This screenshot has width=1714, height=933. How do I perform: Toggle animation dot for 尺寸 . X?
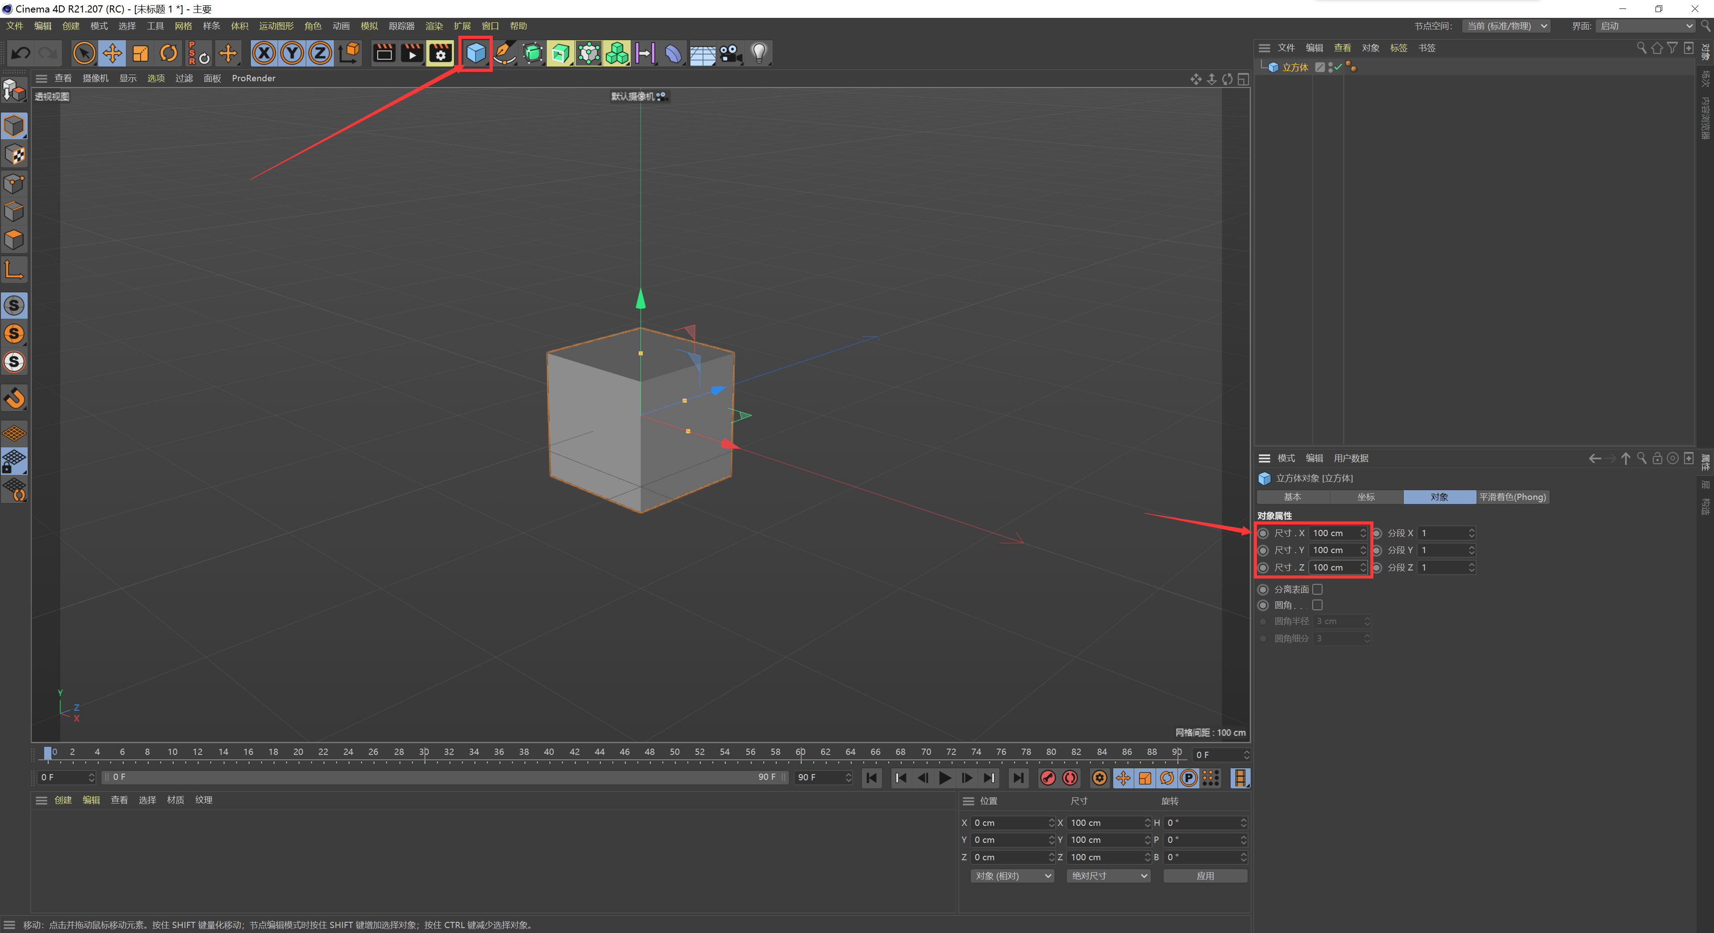1263,533
